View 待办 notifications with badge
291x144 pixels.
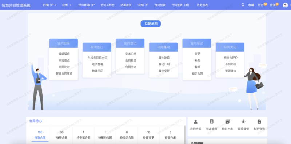[262, 5]
